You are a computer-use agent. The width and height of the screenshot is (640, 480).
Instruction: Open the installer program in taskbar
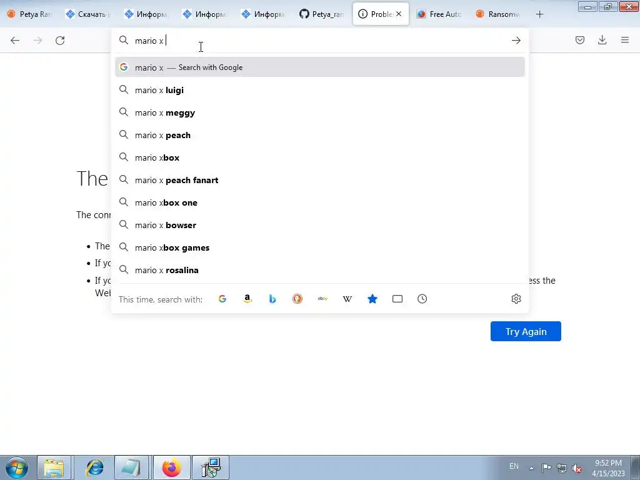coord(211,467)
